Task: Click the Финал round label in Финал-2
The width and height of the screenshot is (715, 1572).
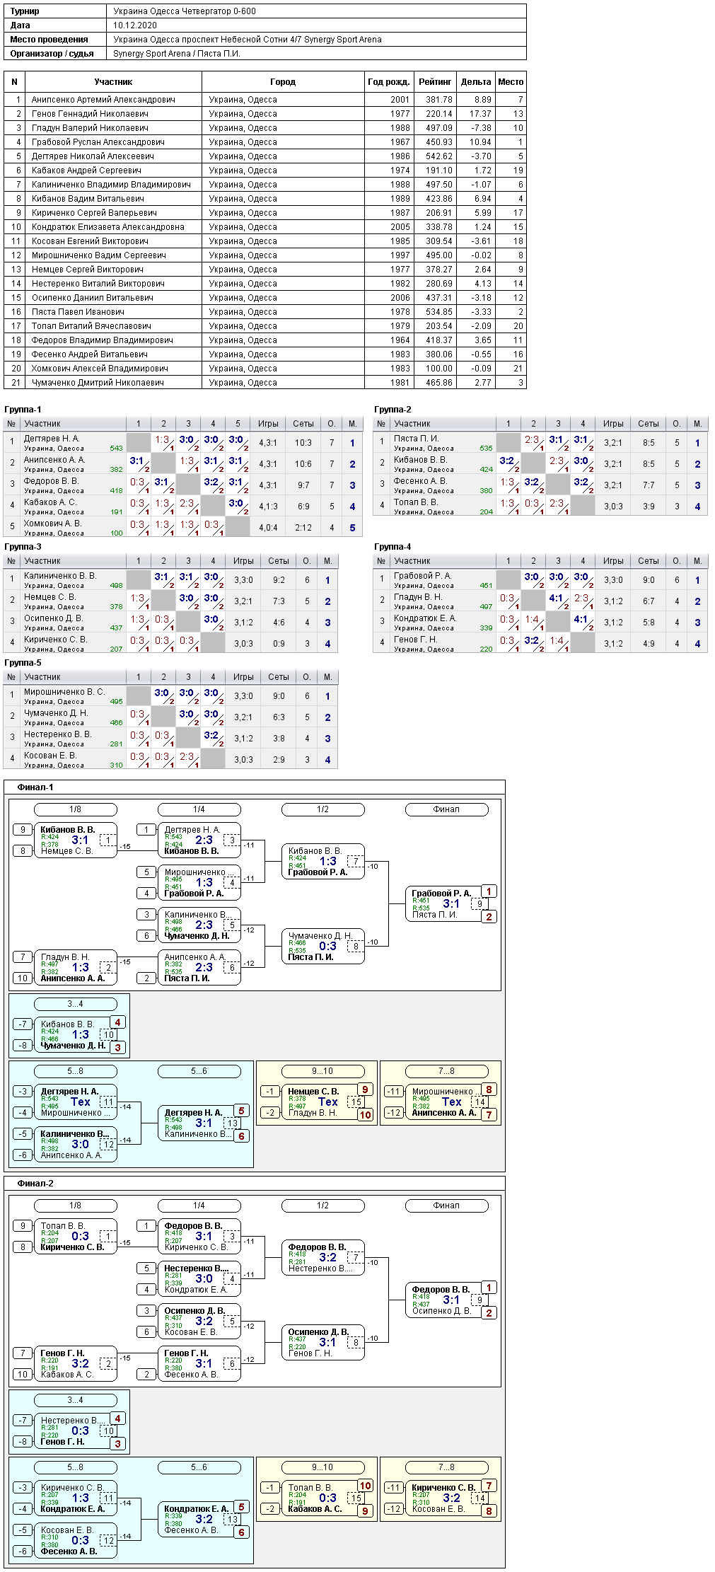Action: point(446,1206)
